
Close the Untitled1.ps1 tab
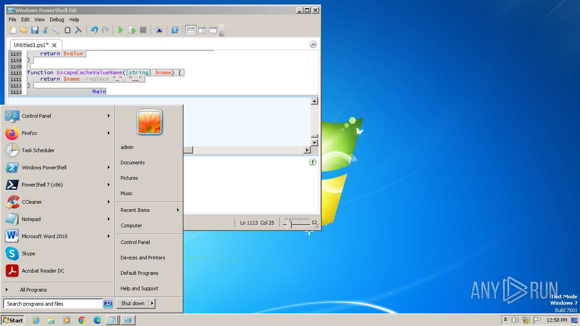tap(54, 45)
